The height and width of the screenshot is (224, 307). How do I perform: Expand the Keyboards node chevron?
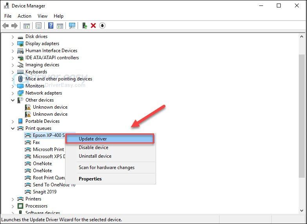(13, 72)
